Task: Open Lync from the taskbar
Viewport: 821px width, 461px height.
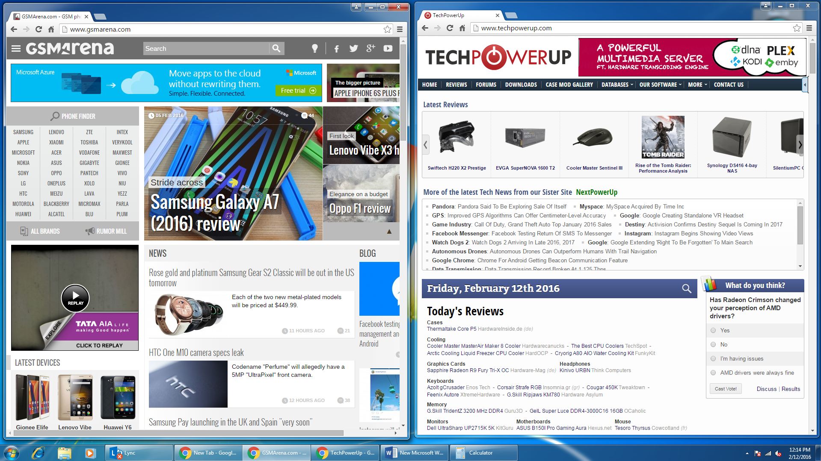Action: [x=139, y=452]
